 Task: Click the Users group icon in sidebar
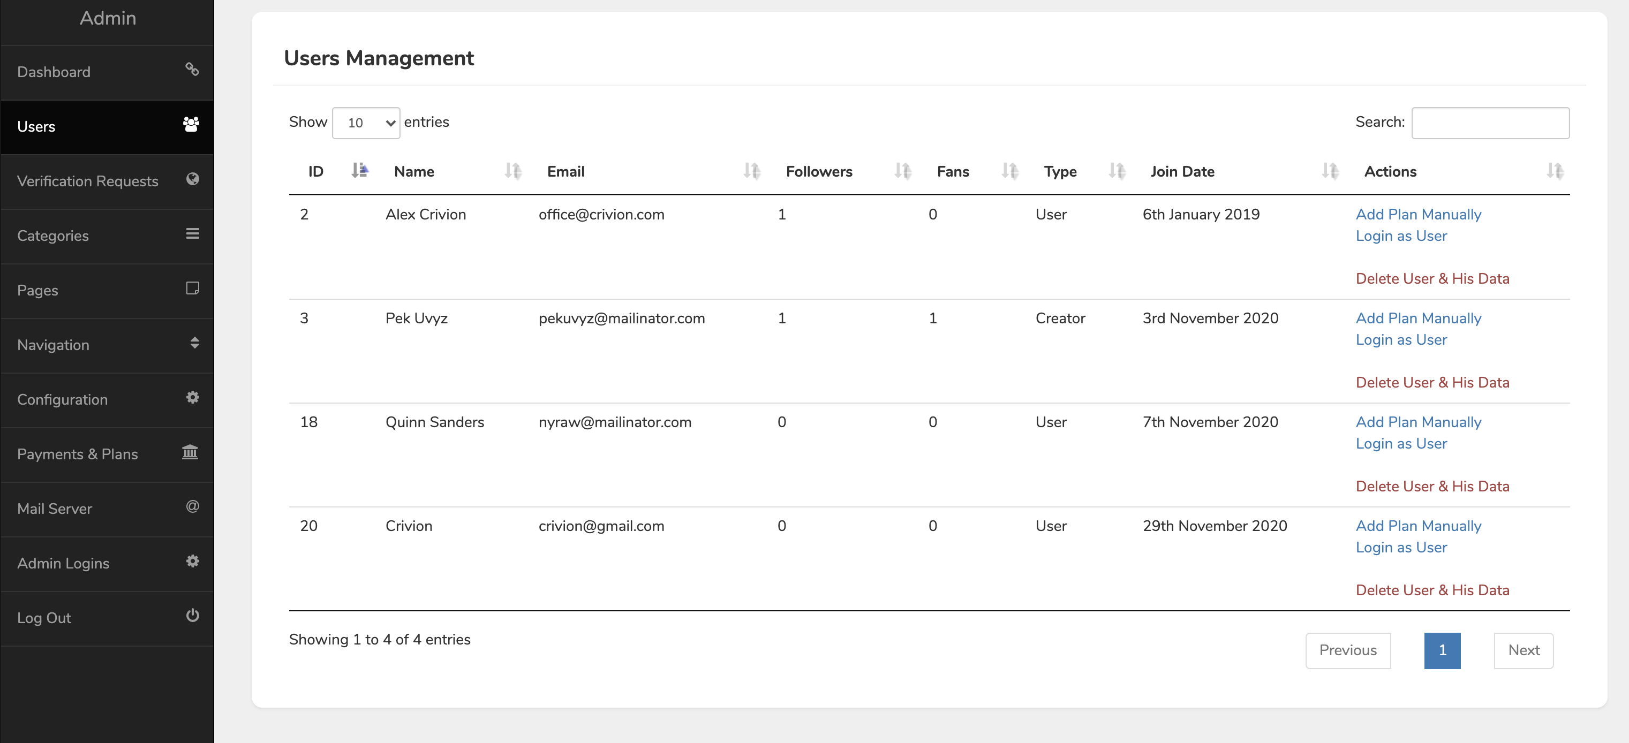point(191,124)
